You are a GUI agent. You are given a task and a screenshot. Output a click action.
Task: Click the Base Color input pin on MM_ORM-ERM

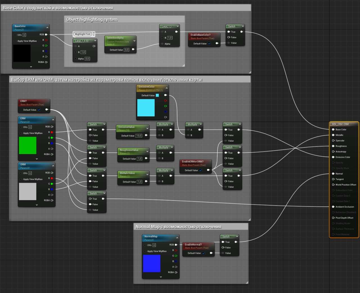[x=333, y=130]
